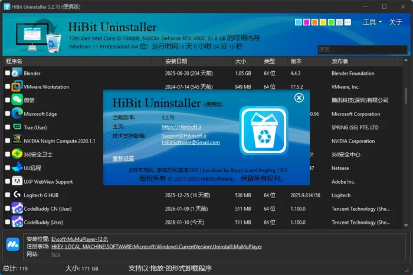This screenshot has height=275, width=413.
Task: Tick the CodeBuddy CN (User) checkbox
Action: click(8, 208)
